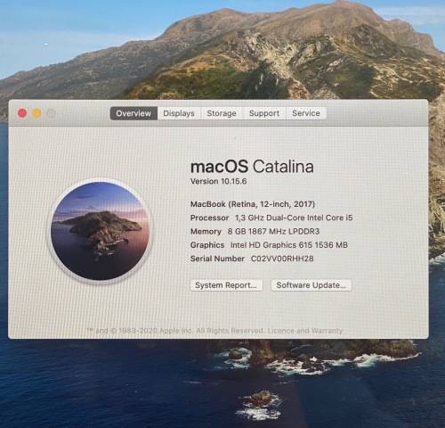Image resolution: width=445 pixels, height=428 pixels.
Task: Click the Serial Number label
Action: pyautogui.click(x=217, y=259)
